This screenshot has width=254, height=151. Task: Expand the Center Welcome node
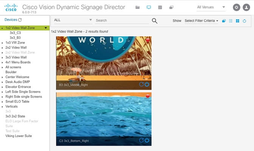[x=2, y=77]
